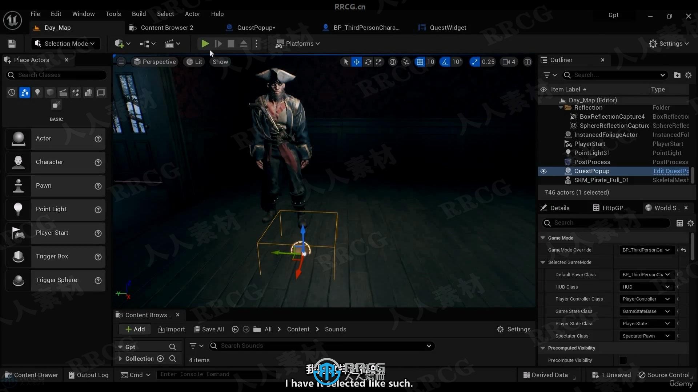Image resolution: width=698 pixels, height=392 pixels.
Task: Collapse the Reflection folder in Outliner
Action: coord(561,107)
